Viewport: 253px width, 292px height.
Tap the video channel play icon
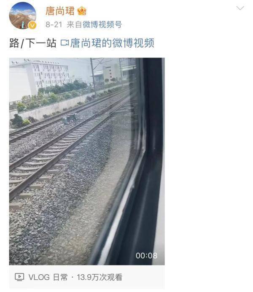coord(19,277)
